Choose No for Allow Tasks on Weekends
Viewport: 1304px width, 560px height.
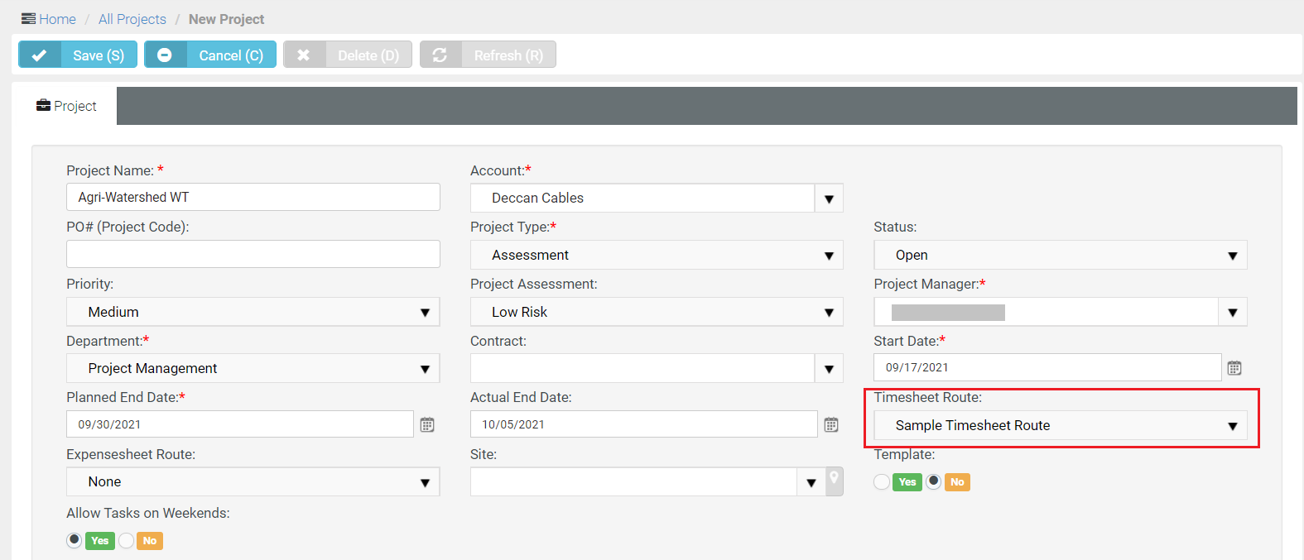127,541
